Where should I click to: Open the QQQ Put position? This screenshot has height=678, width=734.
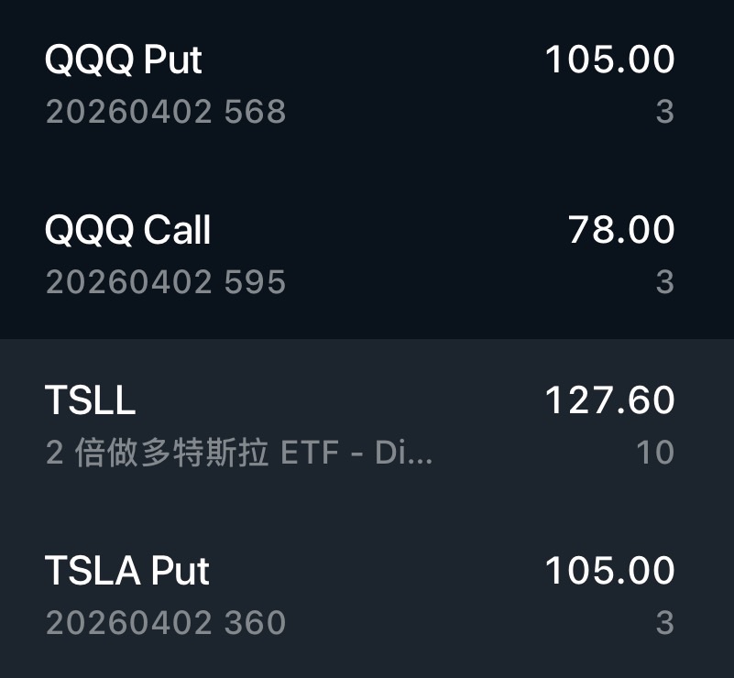click(124, 60)
